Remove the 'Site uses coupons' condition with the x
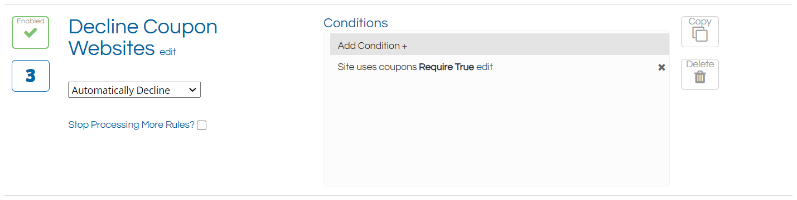Screen dimensions: 797x200 click(661, 67)
